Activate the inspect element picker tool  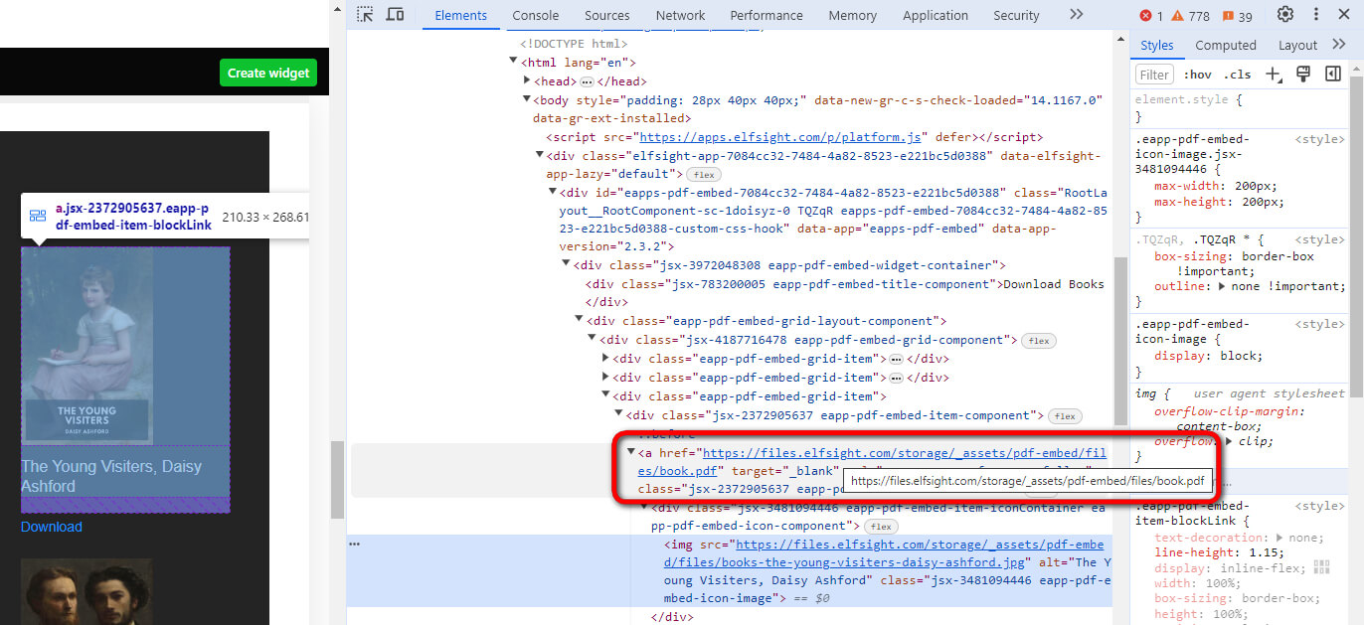coord(366,15)
